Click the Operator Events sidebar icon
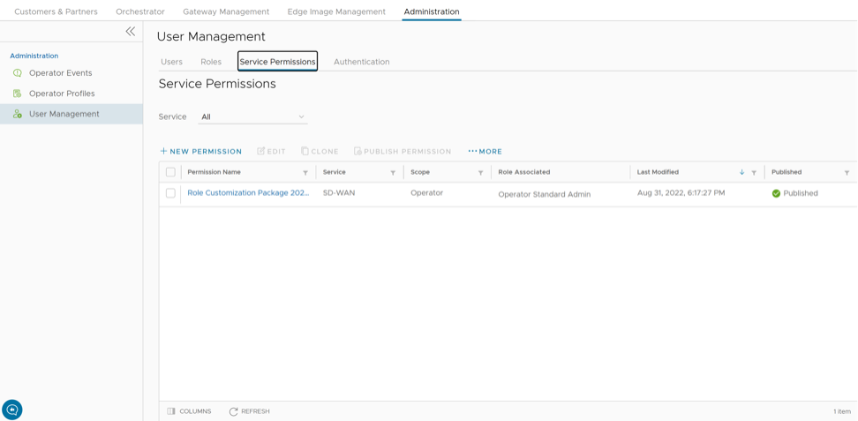This screenshot has width=858, height=421. coord(18,73)
